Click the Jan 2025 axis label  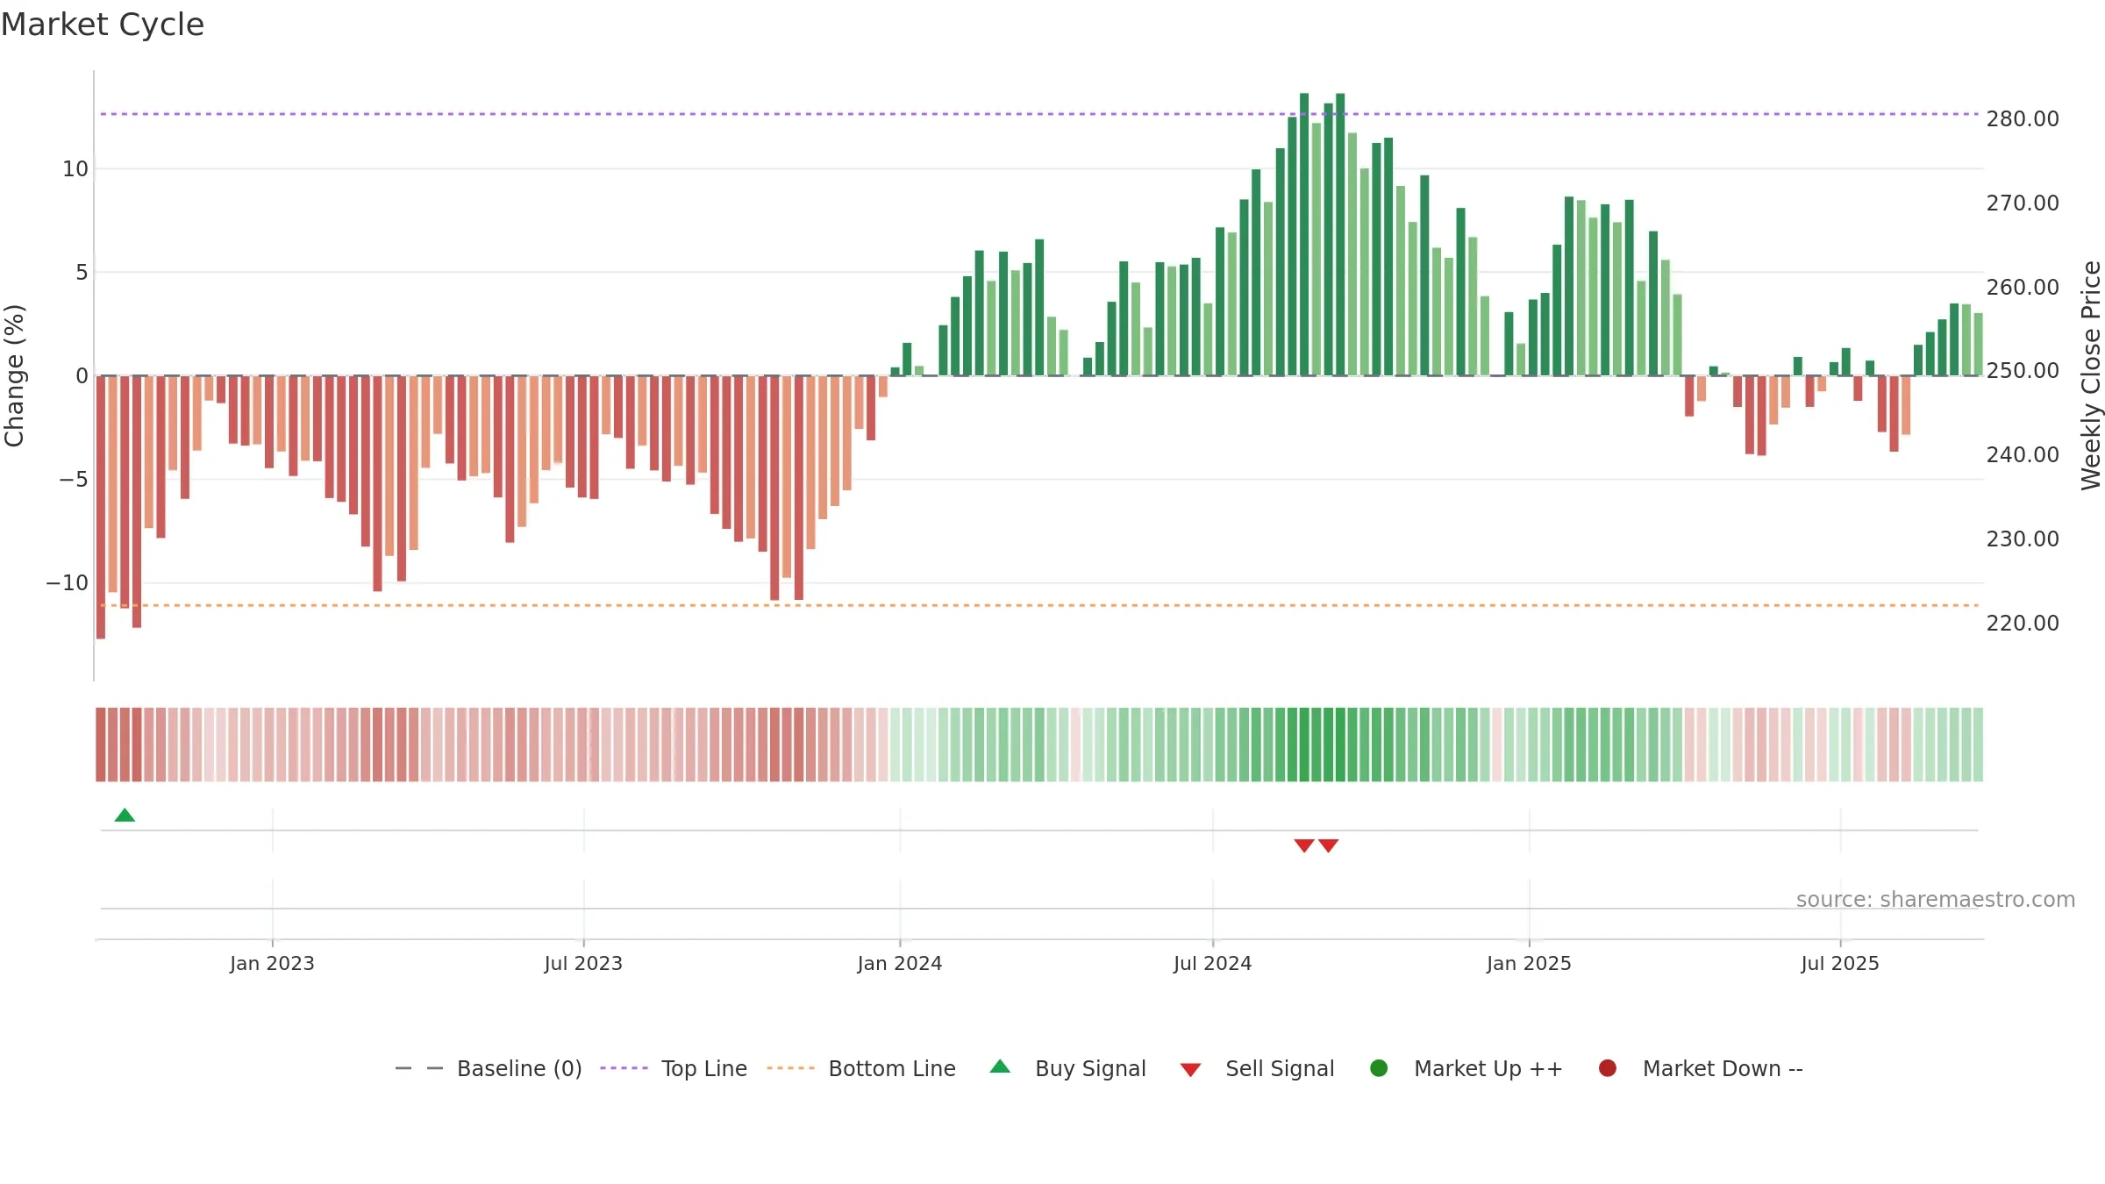pyautogui.click(x=1529, y=963)
